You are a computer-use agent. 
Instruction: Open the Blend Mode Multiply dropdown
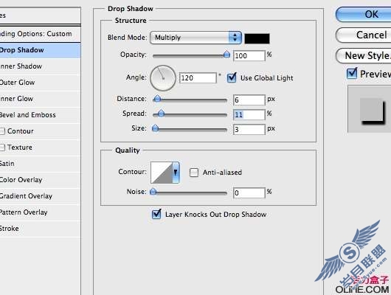(x=195, y=38)
